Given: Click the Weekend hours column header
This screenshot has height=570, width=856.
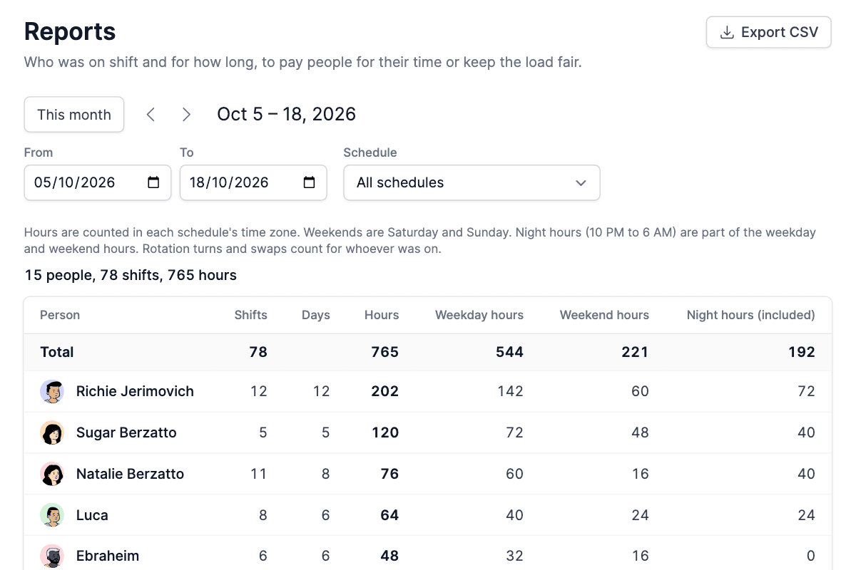Looking at the screenshot, I should [x=604, y=315].
